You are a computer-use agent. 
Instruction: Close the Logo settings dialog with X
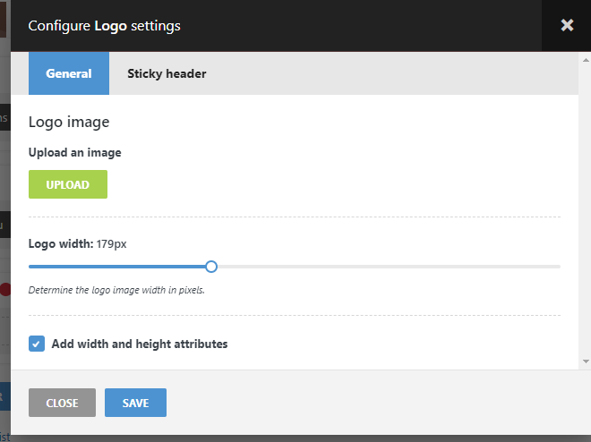coord(567,25)
